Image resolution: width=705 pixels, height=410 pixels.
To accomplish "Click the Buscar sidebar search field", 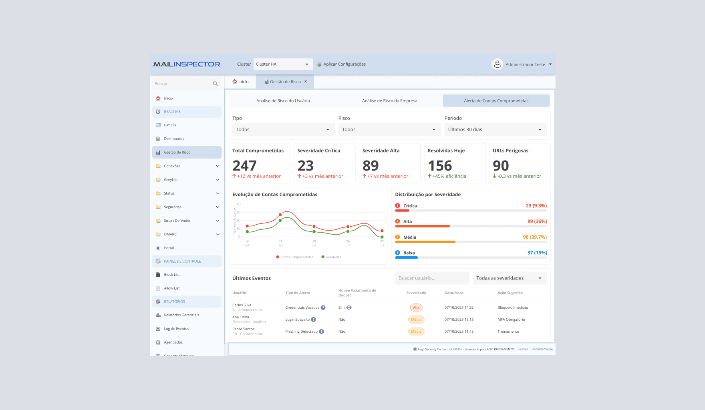I will pos(187,84).
